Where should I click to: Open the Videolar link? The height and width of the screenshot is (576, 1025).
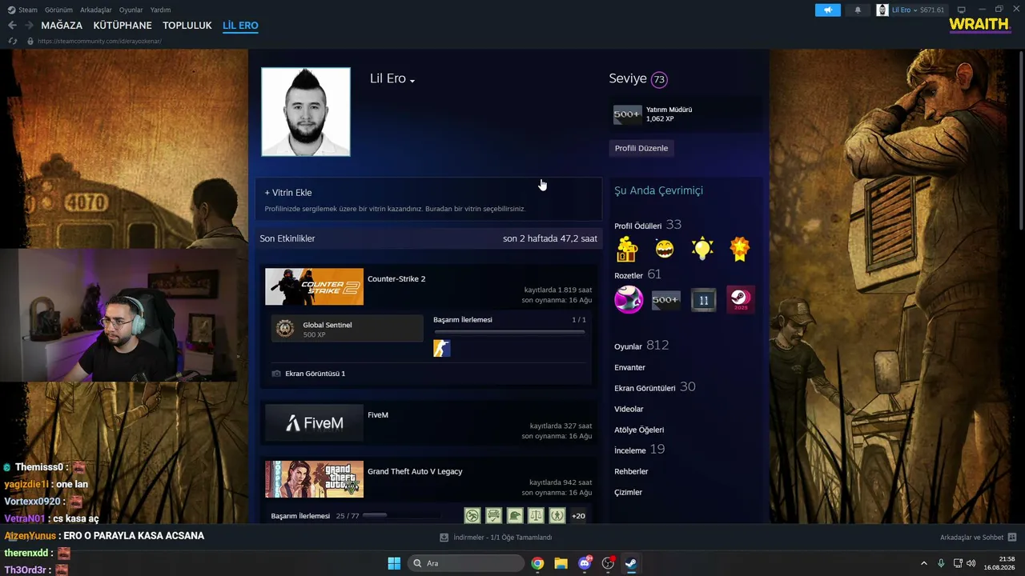[x=629, y=409]
